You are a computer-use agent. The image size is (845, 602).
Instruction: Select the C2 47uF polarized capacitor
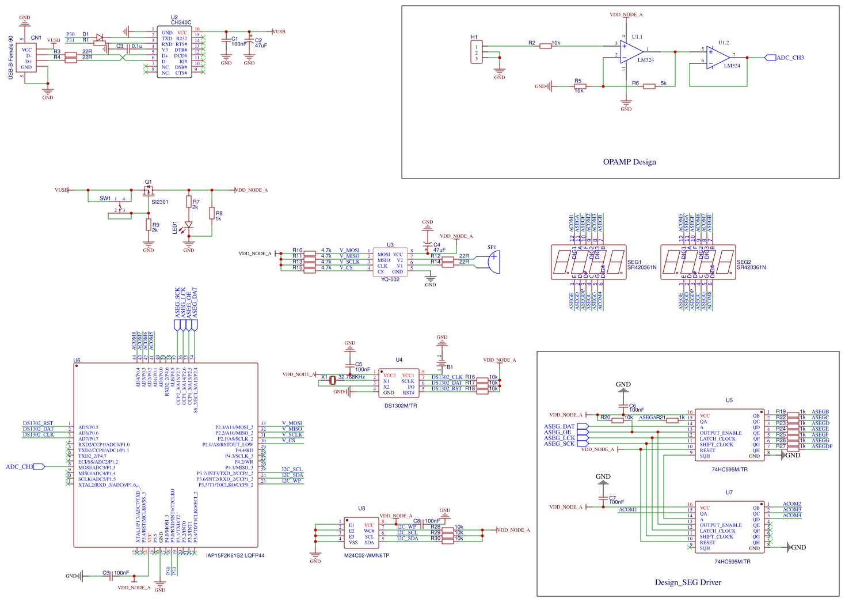click(249, 41)
